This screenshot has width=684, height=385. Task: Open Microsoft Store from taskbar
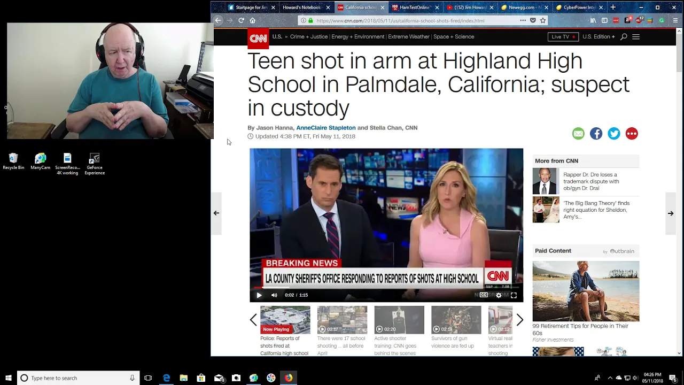[x=201, y=378]
